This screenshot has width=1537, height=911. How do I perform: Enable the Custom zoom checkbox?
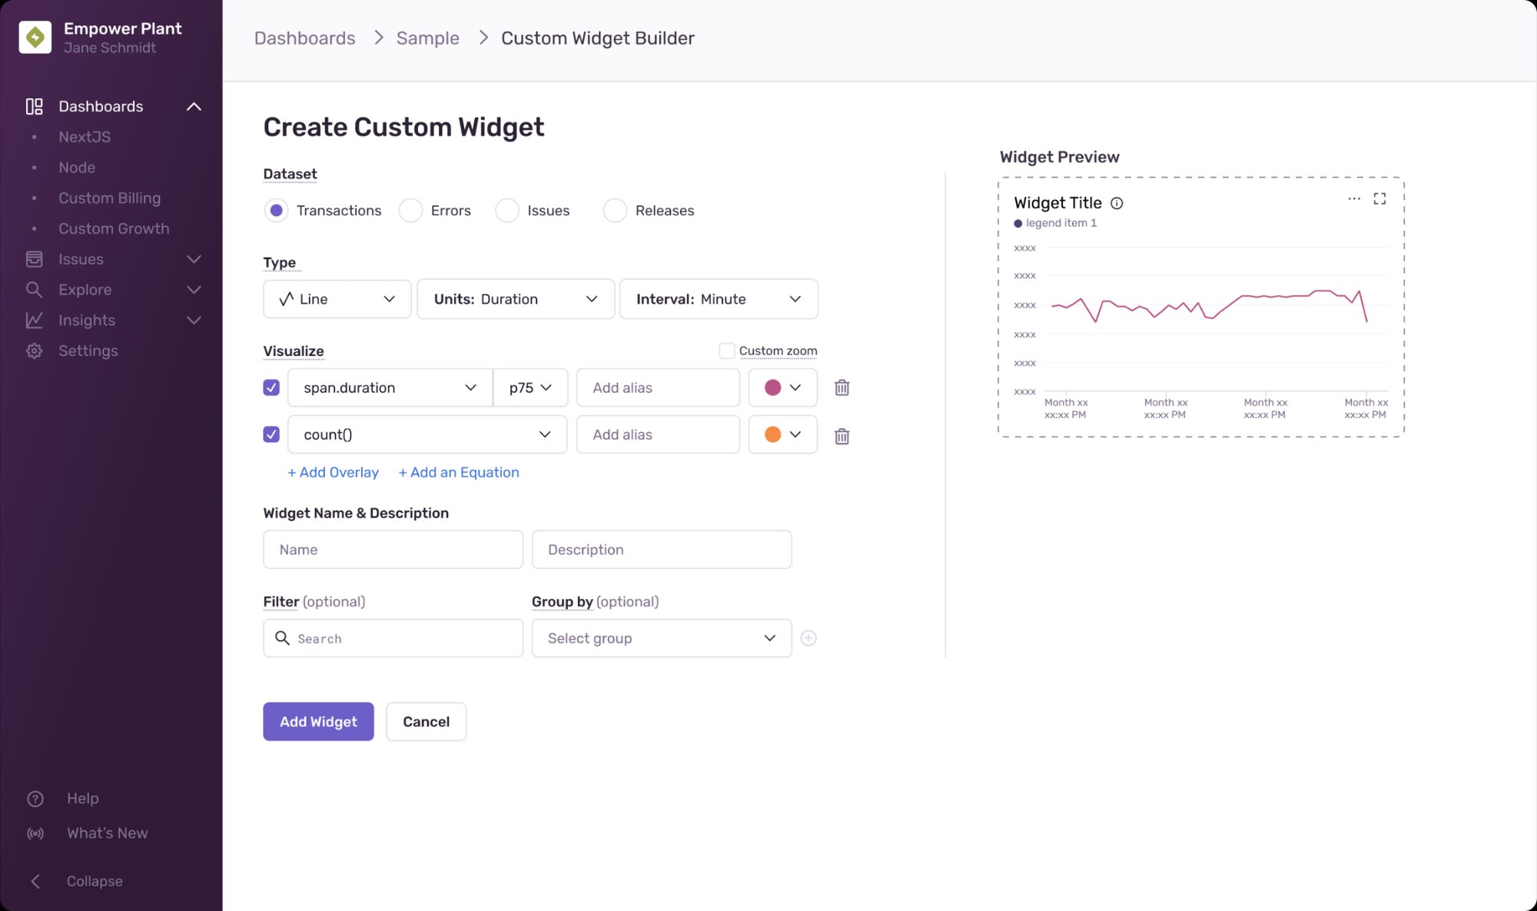point(726,351)
